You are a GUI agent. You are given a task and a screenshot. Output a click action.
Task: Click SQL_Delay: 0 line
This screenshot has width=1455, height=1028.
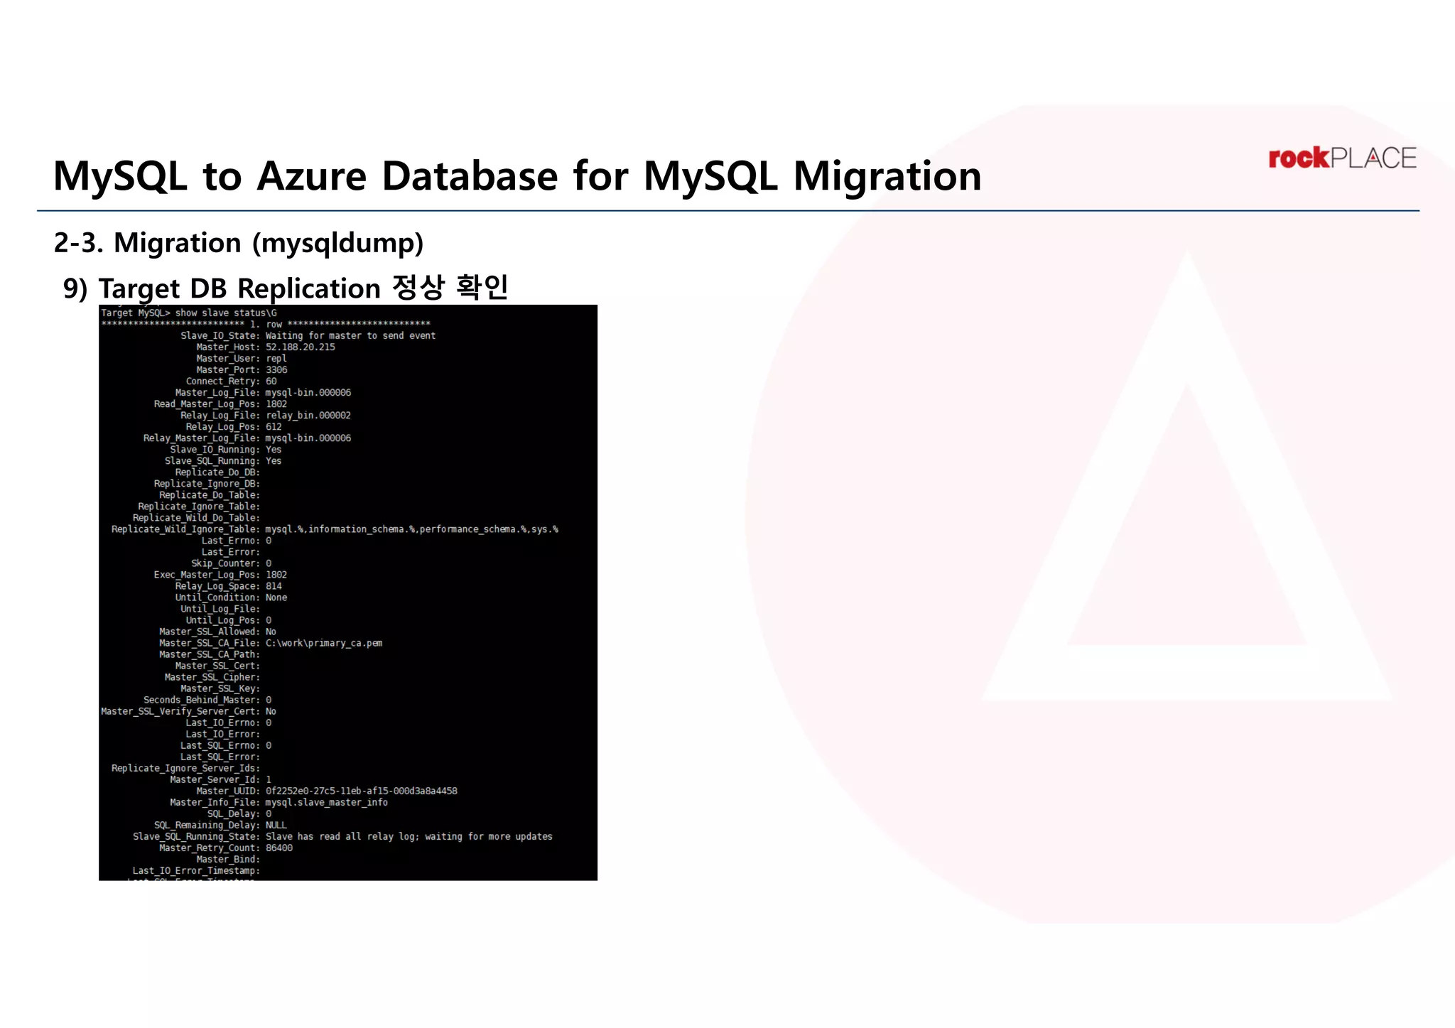pos(239,813)
